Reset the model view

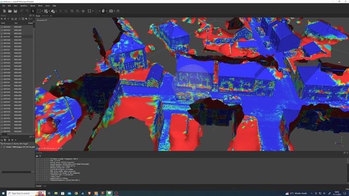83,11
